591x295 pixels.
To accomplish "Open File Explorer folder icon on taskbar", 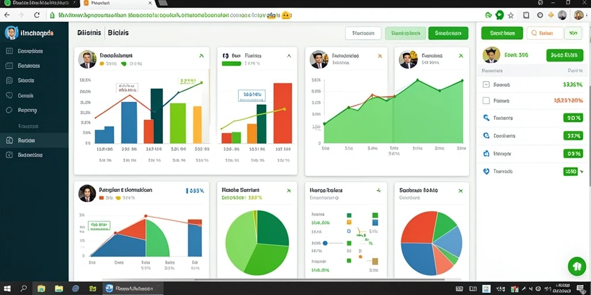I will [41, 289].
